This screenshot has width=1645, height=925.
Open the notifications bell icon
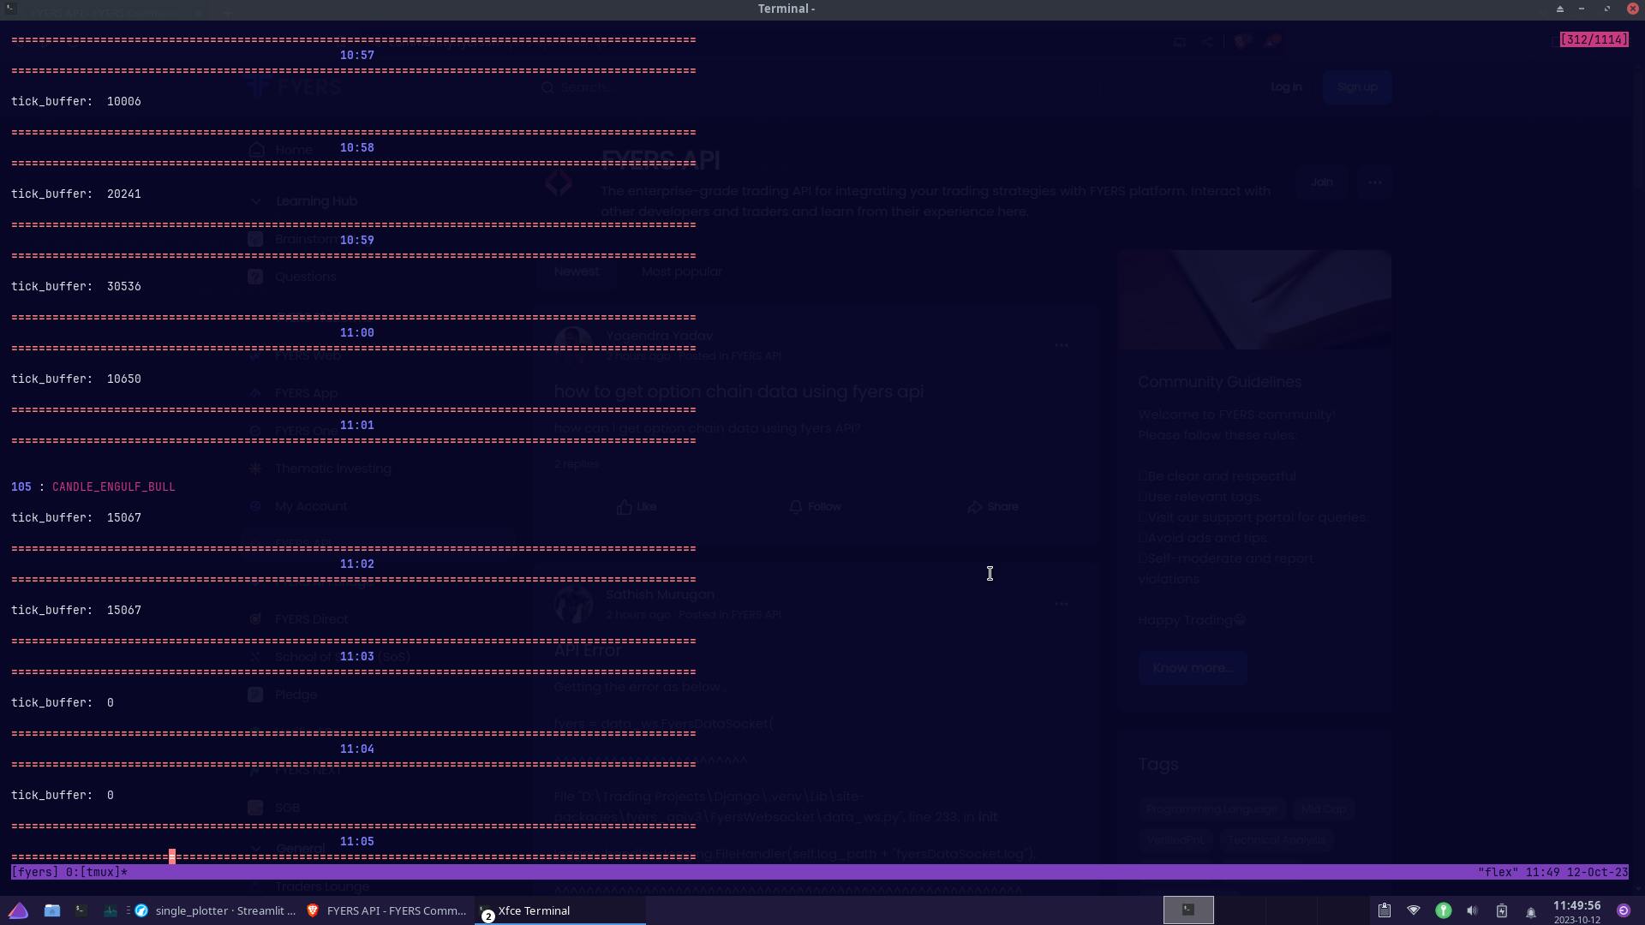(x=1530, y=911)
